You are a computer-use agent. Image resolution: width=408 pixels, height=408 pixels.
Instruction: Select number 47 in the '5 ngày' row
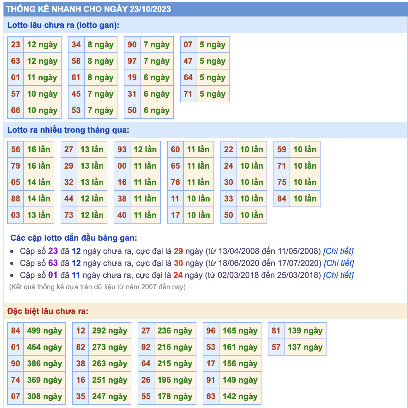point(188,61)
